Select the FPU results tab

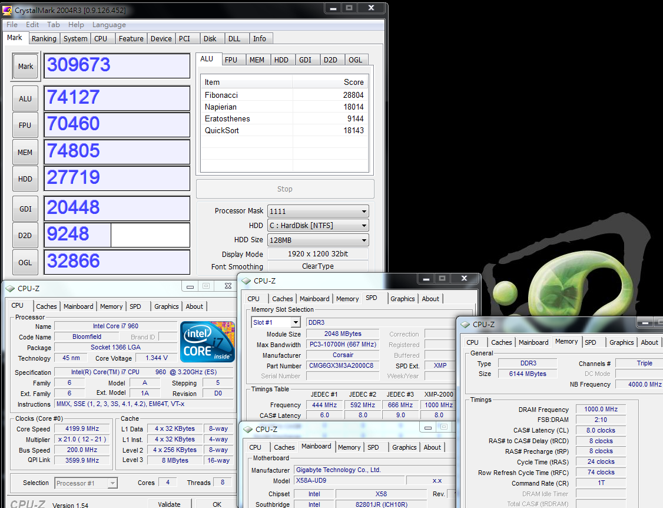[x=231, y=60]
